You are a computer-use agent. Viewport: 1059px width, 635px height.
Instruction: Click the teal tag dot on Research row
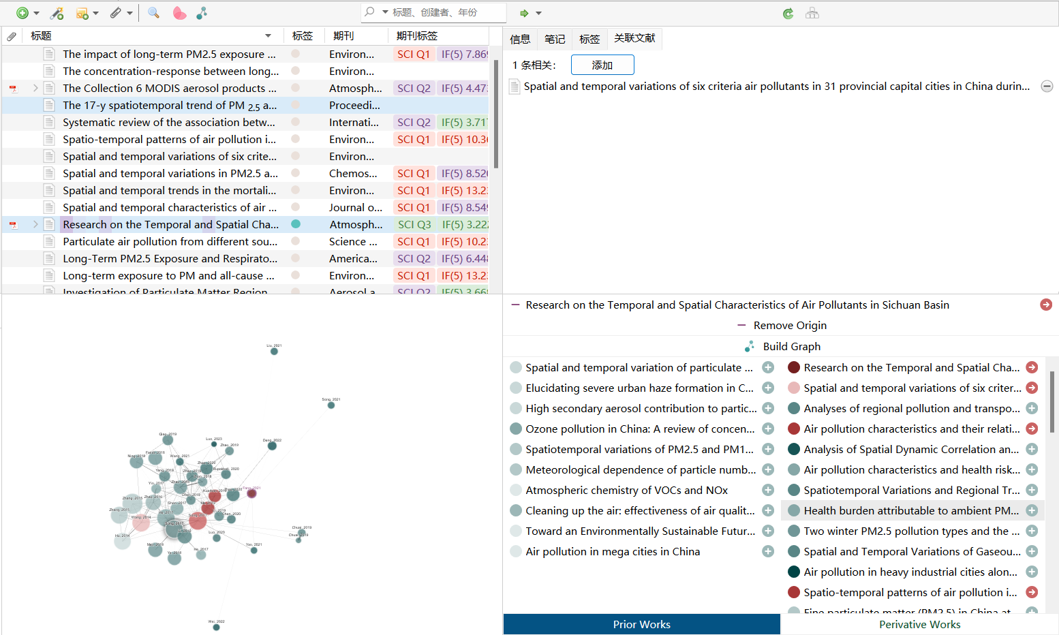pyautogui.click(x=296, y=223)
